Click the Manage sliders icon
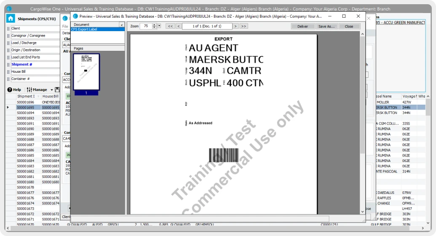This screenshot has height=236, width=436. (29, 90)
